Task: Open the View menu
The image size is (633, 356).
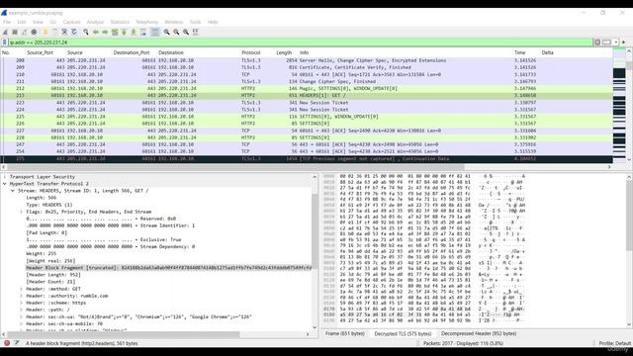Action: click(x=38, y=22)
